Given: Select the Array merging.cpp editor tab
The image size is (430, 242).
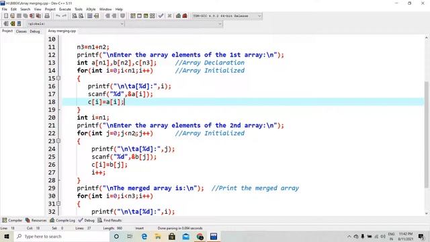Looking at the screenshot, I should [62, 31].
